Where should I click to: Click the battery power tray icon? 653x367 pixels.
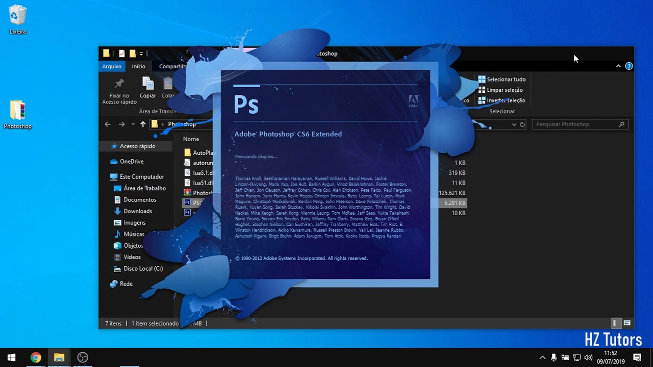[x=565, y=357]
